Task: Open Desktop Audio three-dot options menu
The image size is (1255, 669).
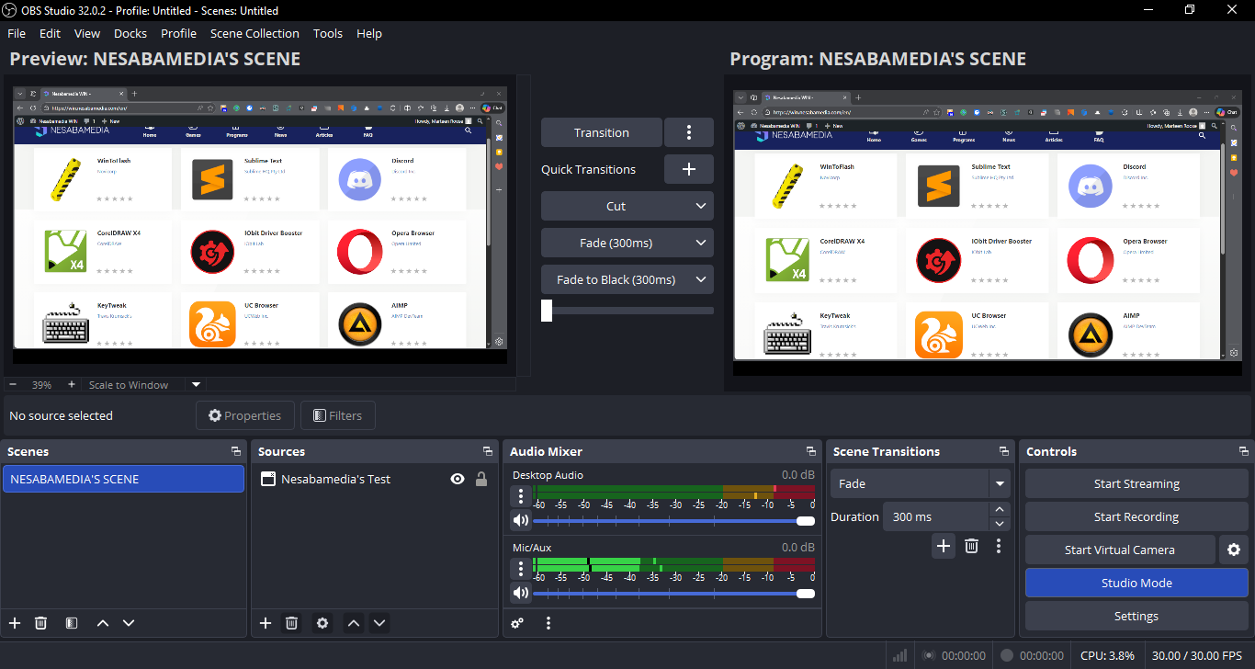Action: pos(521,496)
